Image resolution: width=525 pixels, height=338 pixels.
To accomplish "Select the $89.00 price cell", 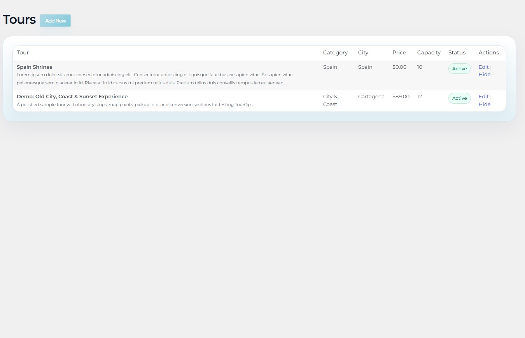I will pyautogui.click(x=401, y=97).
